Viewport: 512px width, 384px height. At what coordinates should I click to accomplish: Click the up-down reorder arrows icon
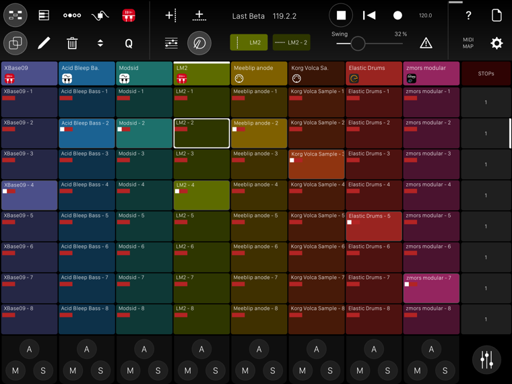point(100,43)
